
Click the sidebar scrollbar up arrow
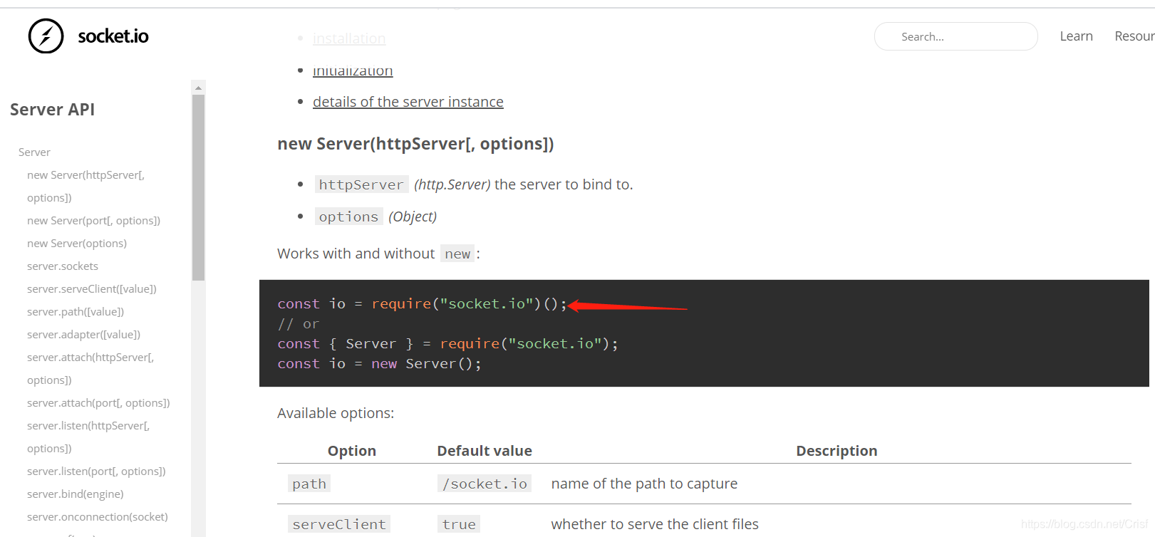(198, 88)
